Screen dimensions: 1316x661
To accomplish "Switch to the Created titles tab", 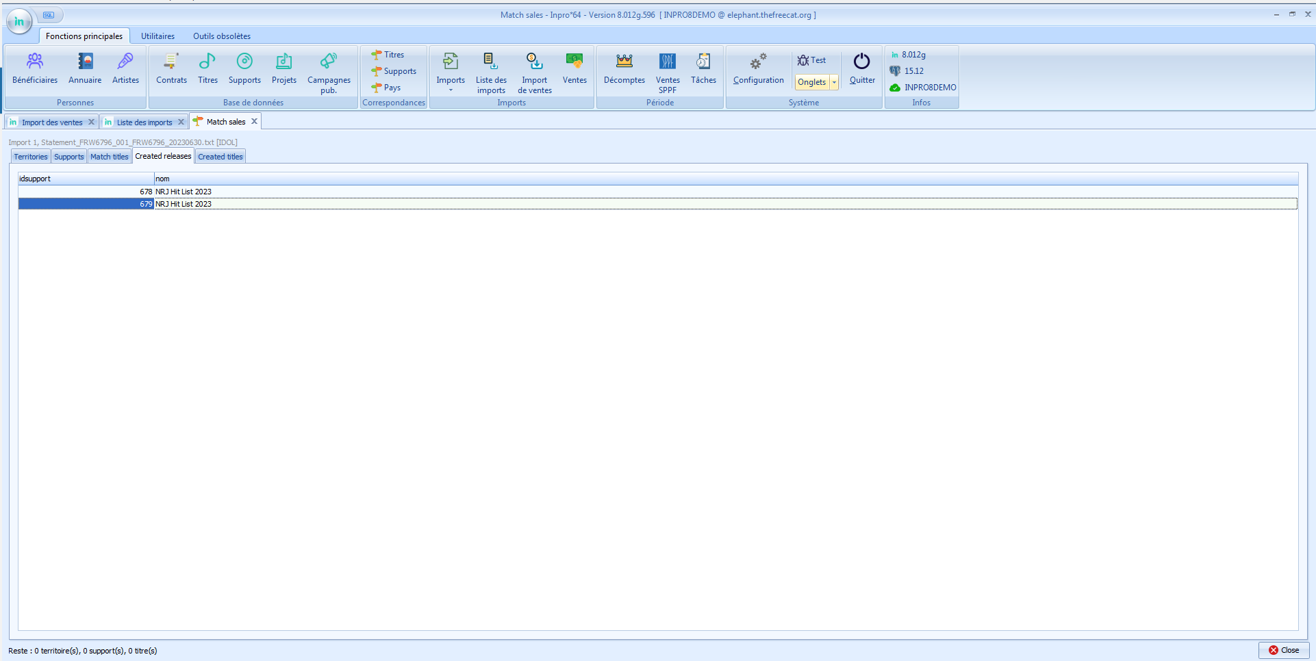I will (220, 157).
